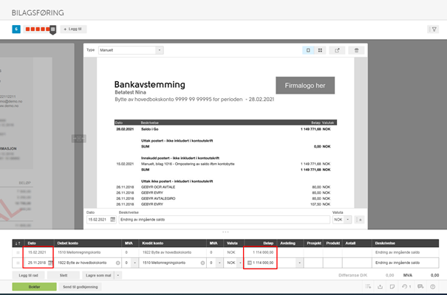Clear debit account 1922 with the x icon
The height and width of the screenshot is (295, 447).
click(x=117, y=263)
